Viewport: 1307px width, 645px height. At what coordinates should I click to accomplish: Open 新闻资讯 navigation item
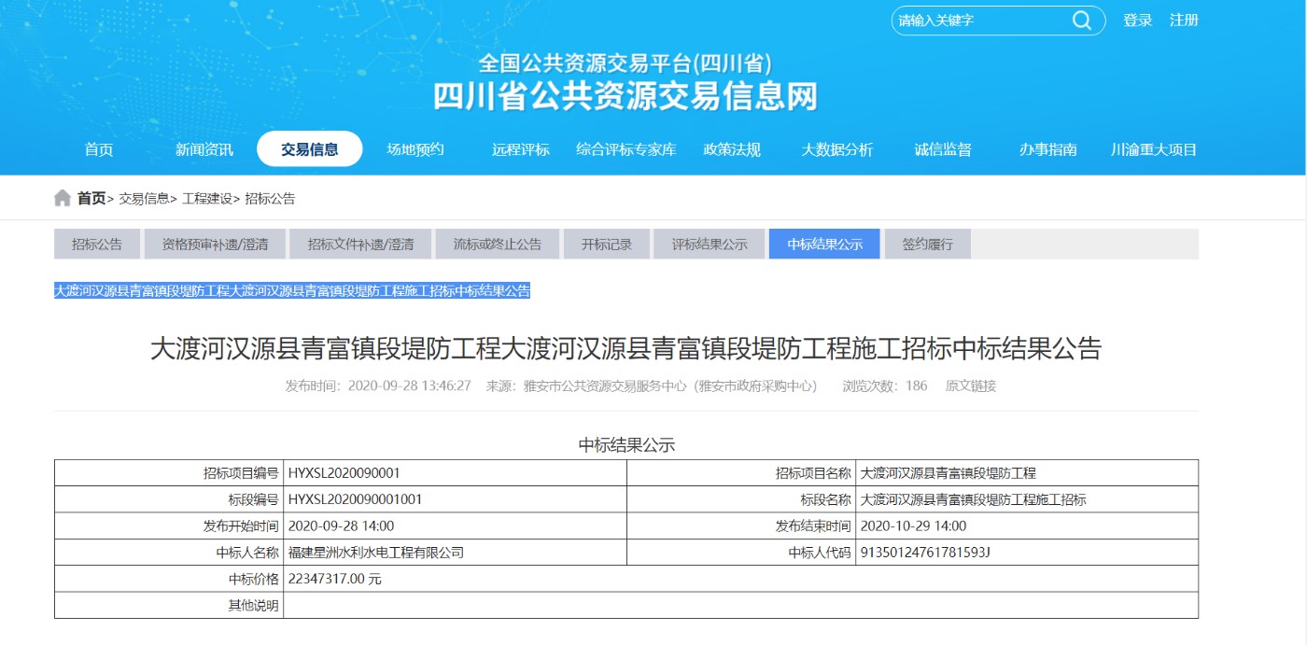point(204,149)
